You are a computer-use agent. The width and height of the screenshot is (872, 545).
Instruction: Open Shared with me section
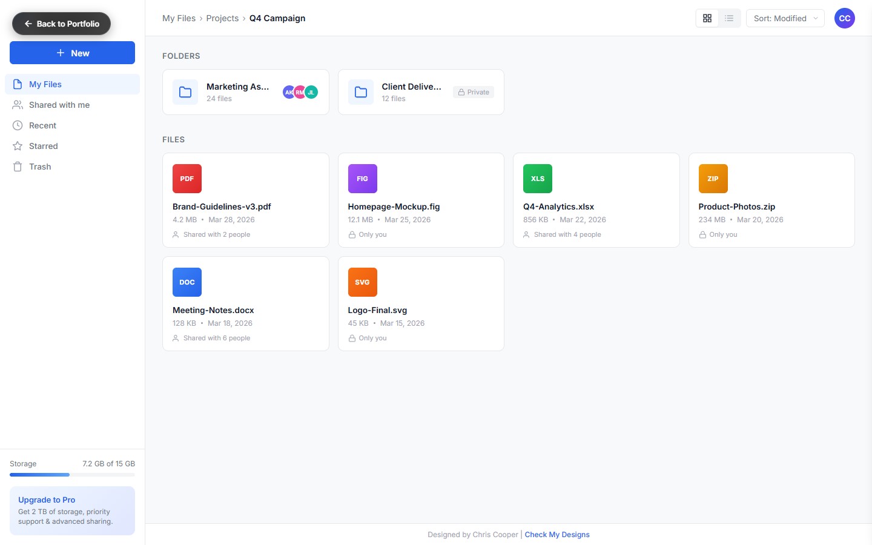tap(72, 105)
